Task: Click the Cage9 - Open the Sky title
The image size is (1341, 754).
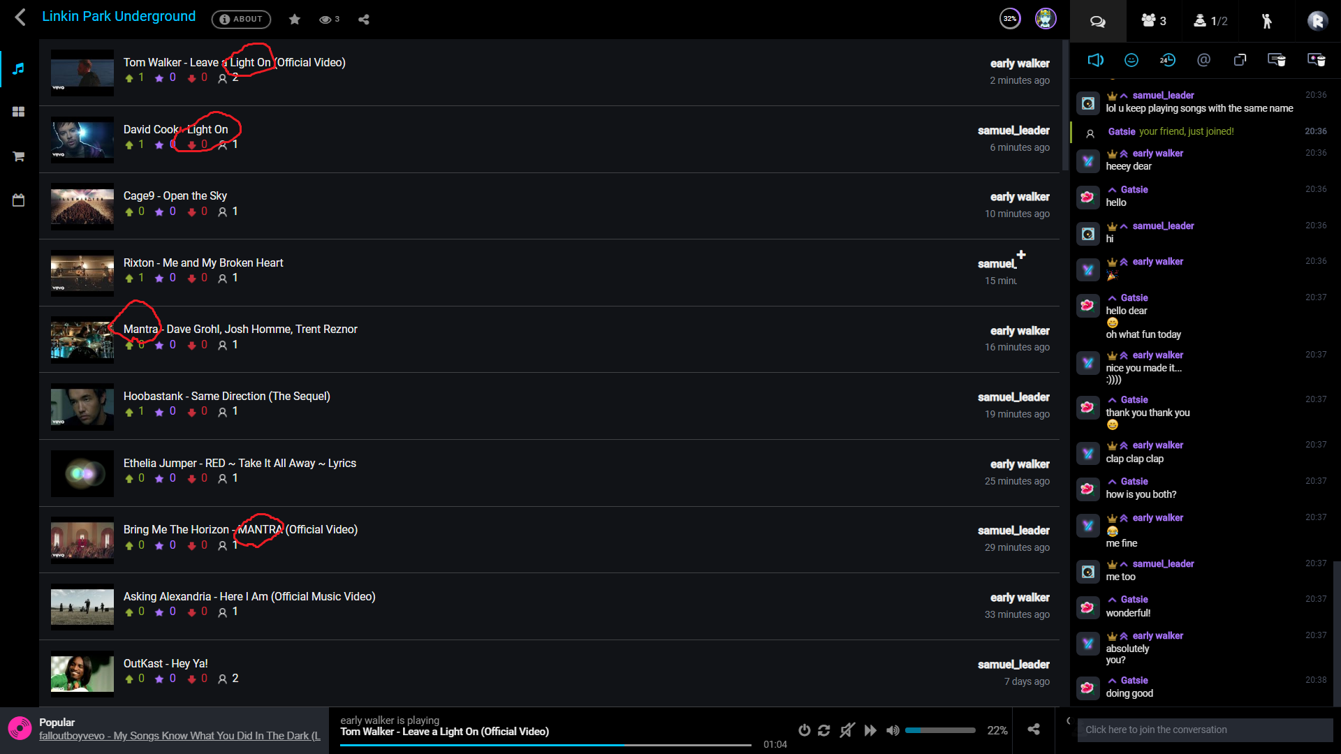Action: [x=175, y=196]
